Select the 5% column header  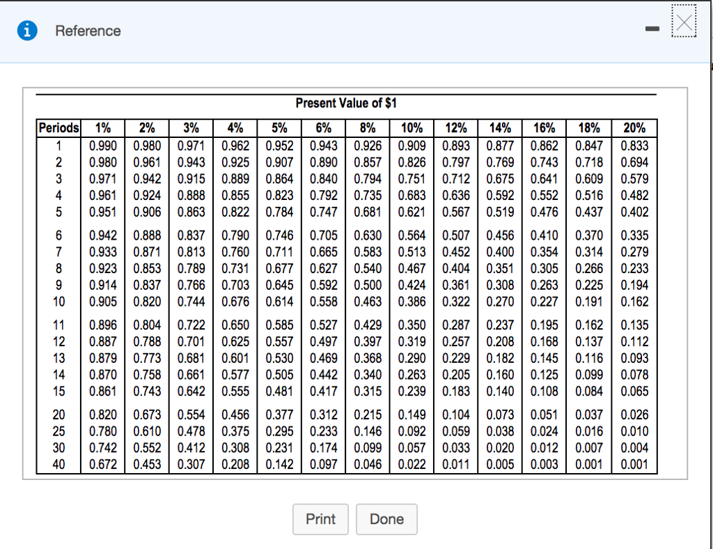coord(279,127)
